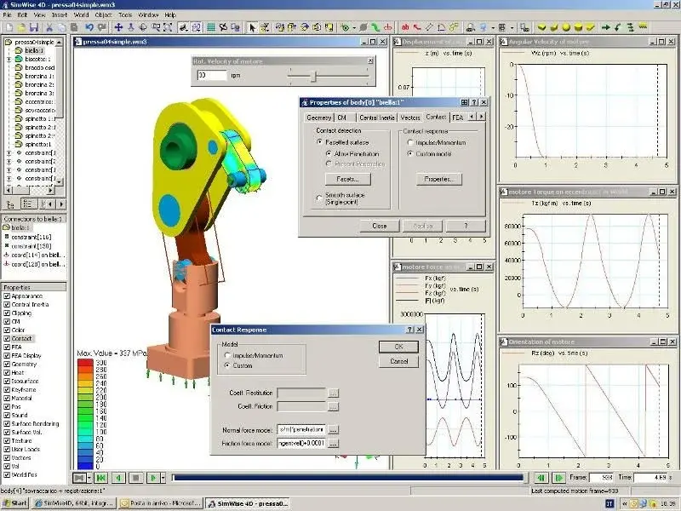Toggle the Material checkbox in Properties list
Screen dimensions: 681x511
point(7,398)
